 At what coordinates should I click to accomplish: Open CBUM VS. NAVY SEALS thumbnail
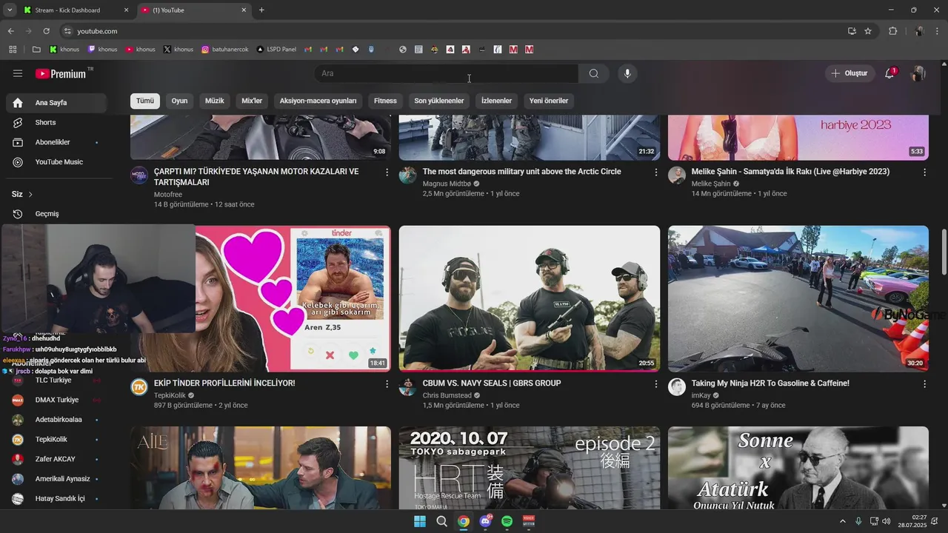[530, 298]
